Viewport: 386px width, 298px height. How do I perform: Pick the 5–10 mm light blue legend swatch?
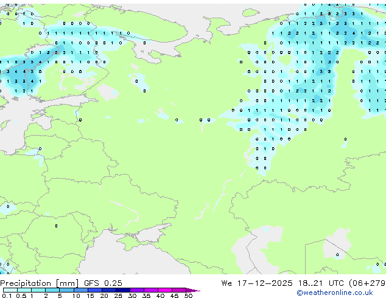coord(66,290)
